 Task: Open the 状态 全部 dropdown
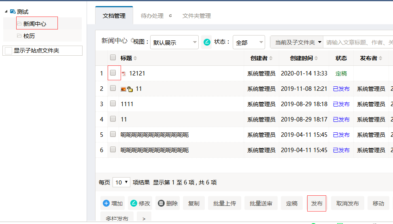249,42
